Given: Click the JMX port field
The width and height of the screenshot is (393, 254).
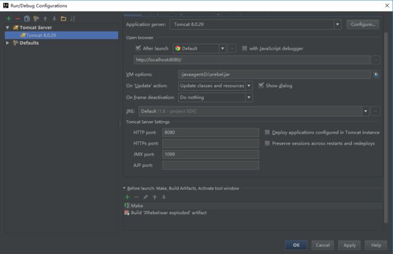Looking at the screenshot, I should coord(210,154).
